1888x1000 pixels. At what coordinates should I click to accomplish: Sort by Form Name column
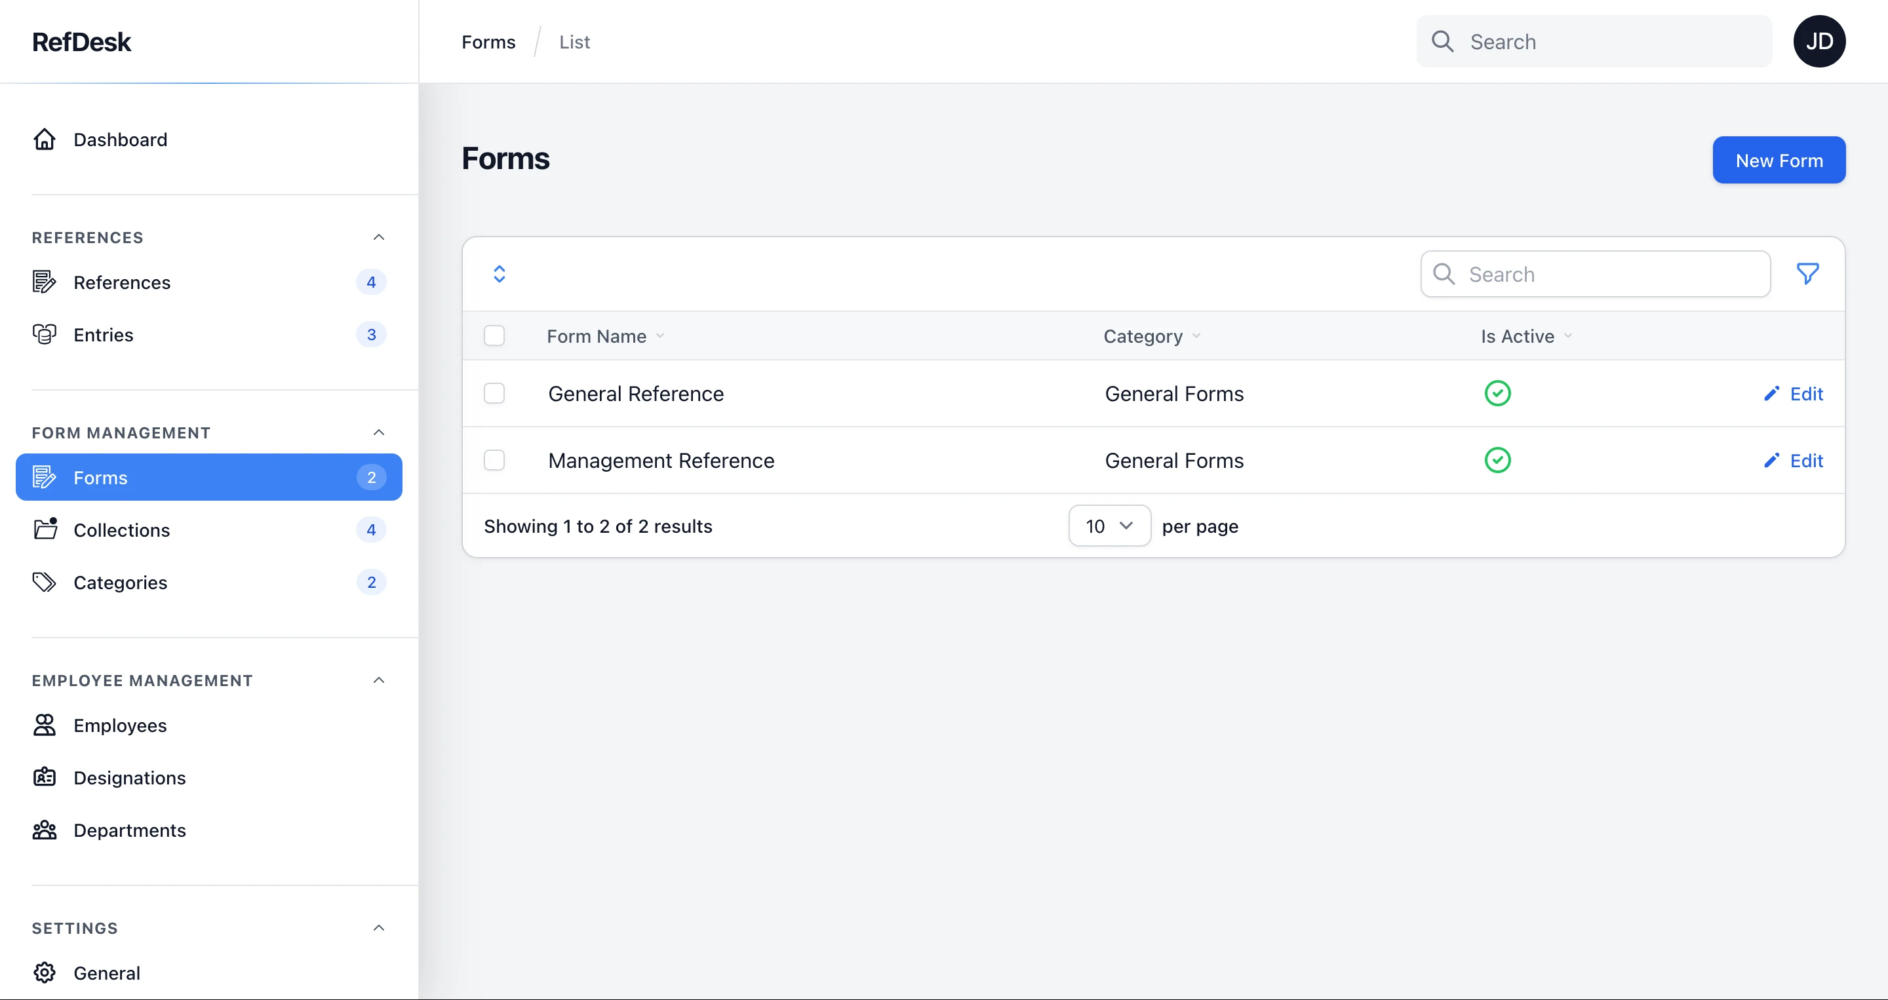[605, 336]
